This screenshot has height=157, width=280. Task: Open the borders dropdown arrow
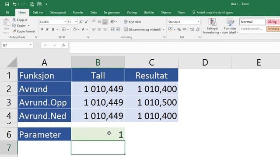(x=68, y=30)
